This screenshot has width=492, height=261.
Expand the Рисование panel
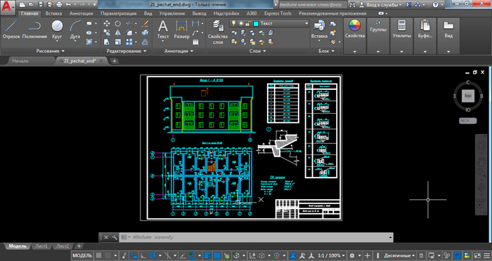coord(50,51)
